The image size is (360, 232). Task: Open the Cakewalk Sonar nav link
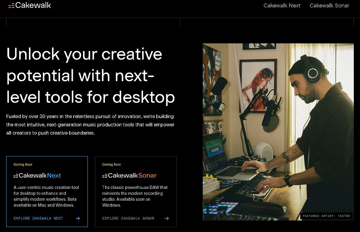coord(329,6)
